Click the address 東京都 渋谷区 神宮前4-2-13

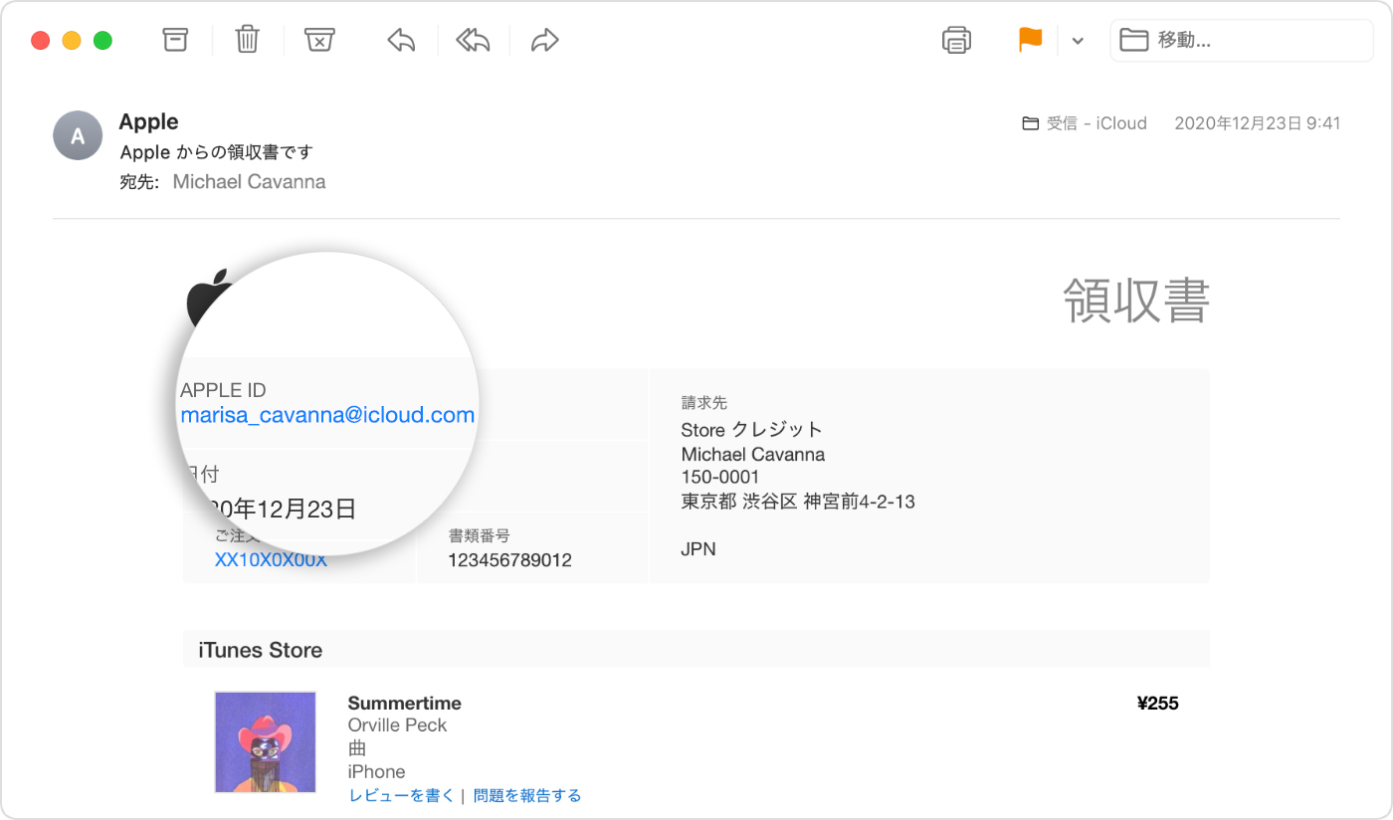[797, 502]
